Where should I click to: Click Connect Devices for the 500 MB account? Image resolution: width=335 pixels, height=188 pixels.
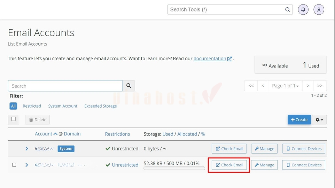[x=304, y=165]
